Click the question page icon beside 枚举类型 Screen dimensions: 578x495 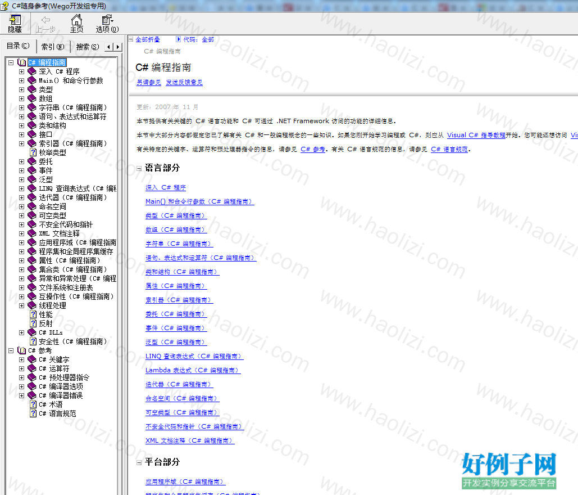tap(33, 152)
